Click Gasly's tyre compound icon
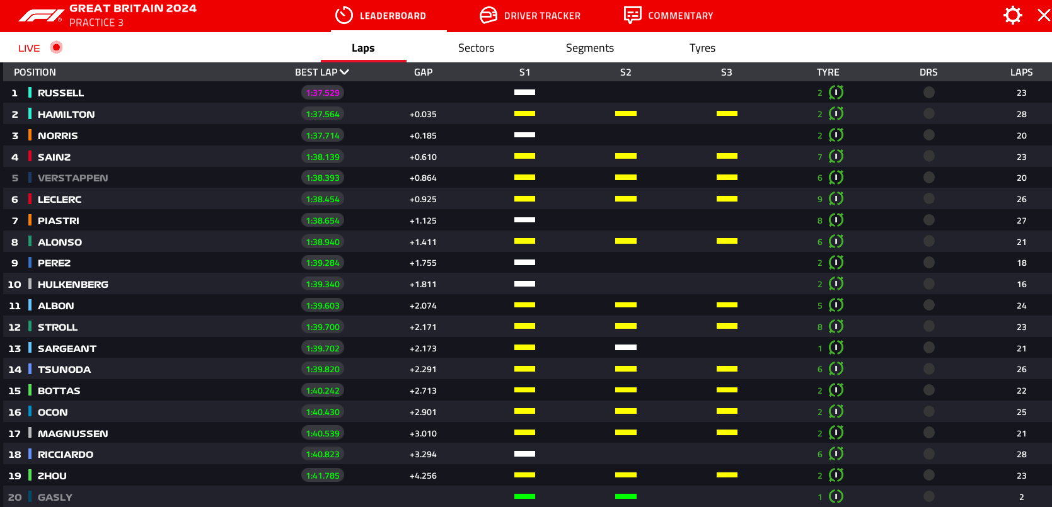This screenshot has height=507, width=1052. pos(836,496)
